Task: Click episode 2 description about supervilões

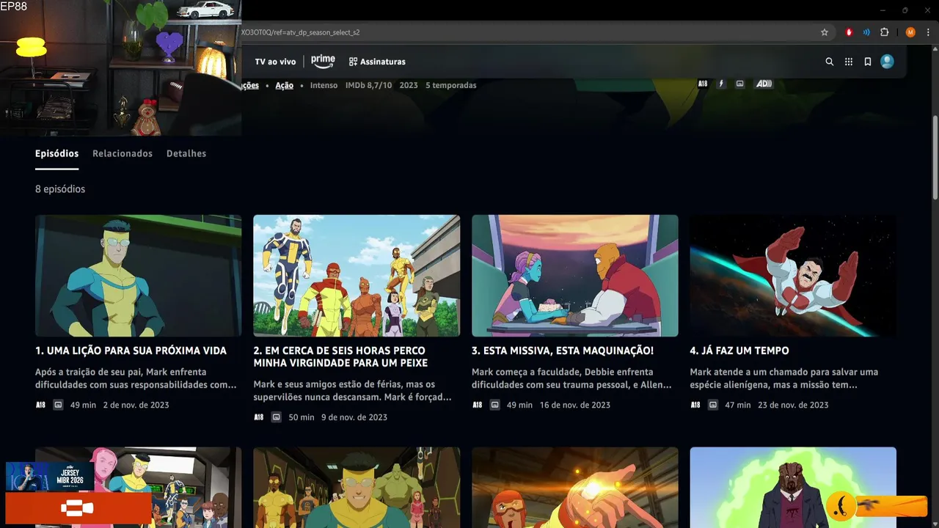Action: (352, 391)
